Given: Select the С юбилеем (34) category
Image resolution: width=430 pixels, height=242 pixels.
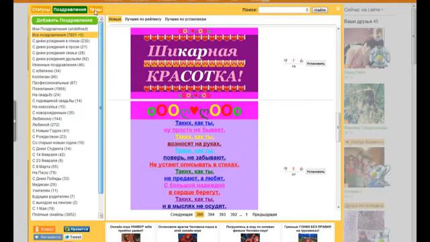Looking at the screenshot, I should 46,71.
